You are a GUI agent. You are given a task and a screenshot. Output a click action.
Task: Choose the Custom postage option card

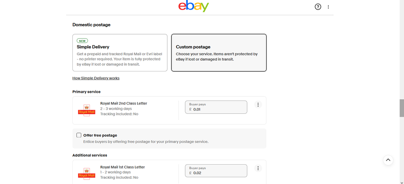219,52
